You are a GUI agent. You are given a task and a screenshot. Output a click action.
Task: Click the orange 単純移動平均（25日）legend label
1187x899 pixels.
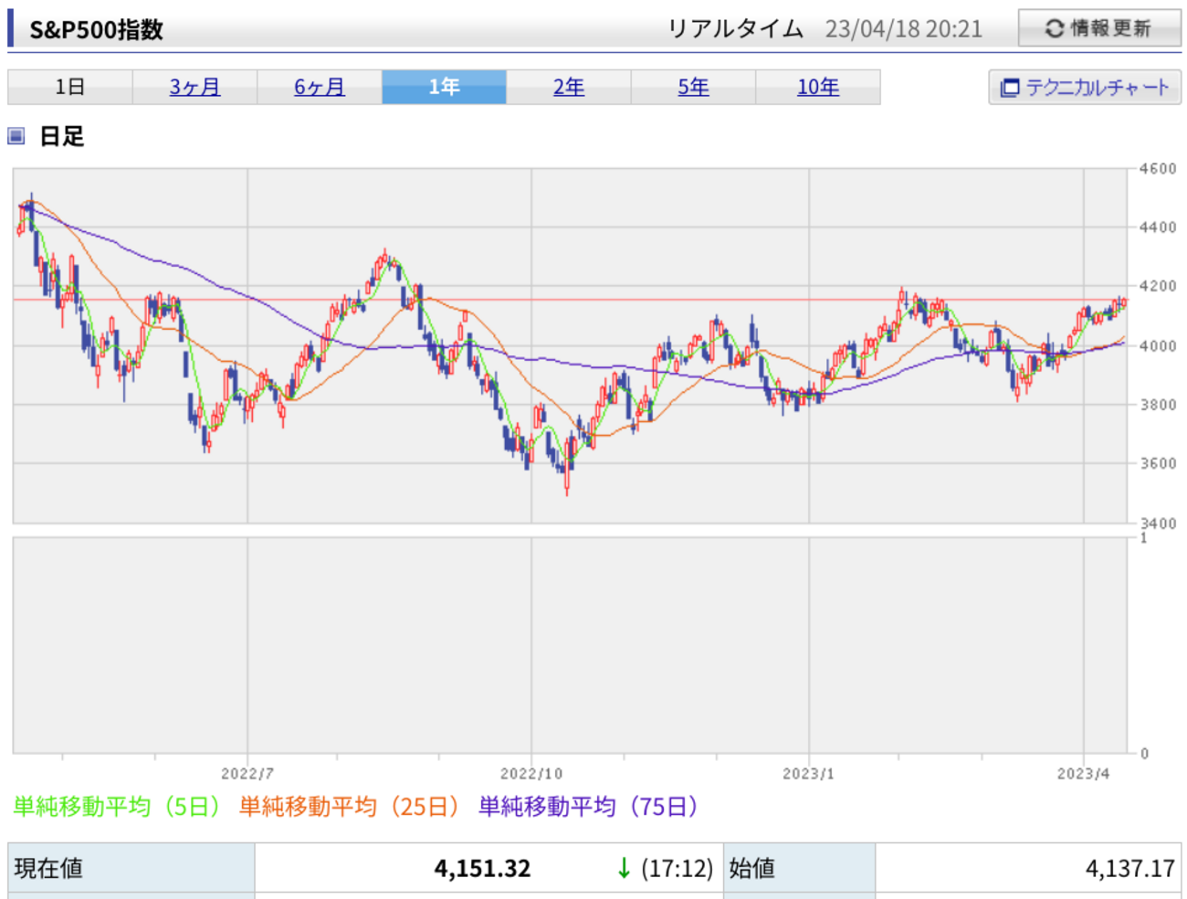[349, 806]
